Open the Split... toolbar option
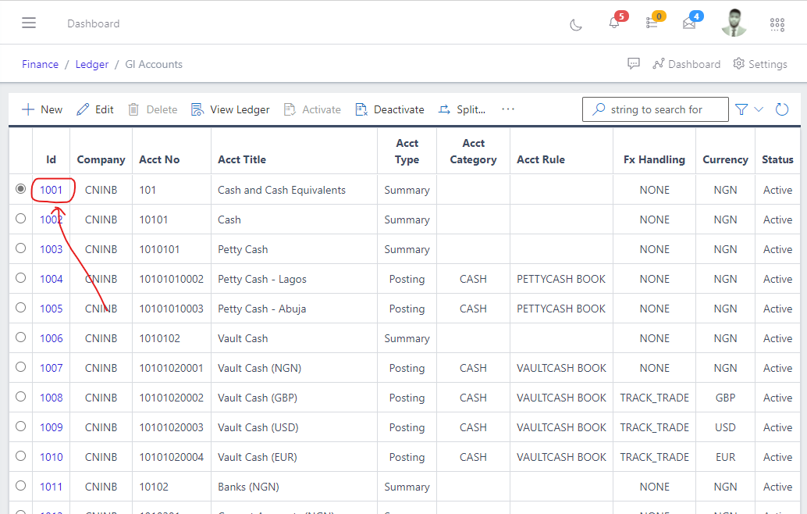 click(x=462, y=109)
